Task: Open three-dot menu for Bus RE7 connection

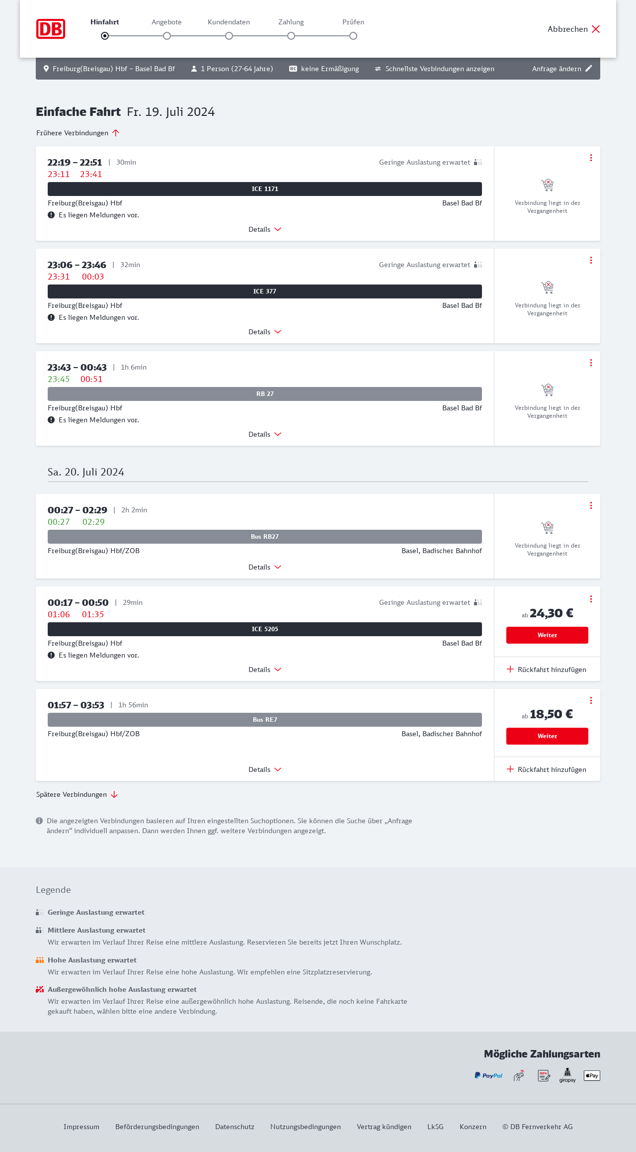Action: click(x=591, y=700)
